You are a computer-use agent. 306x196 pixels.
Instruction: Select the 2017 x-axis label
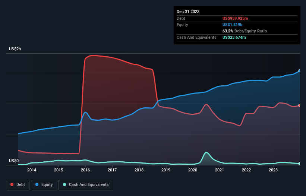coord(112,170)
